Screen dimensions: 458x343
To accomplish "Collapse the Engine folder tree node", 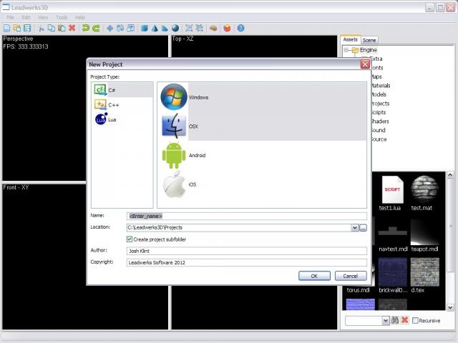I will point(346,51).
